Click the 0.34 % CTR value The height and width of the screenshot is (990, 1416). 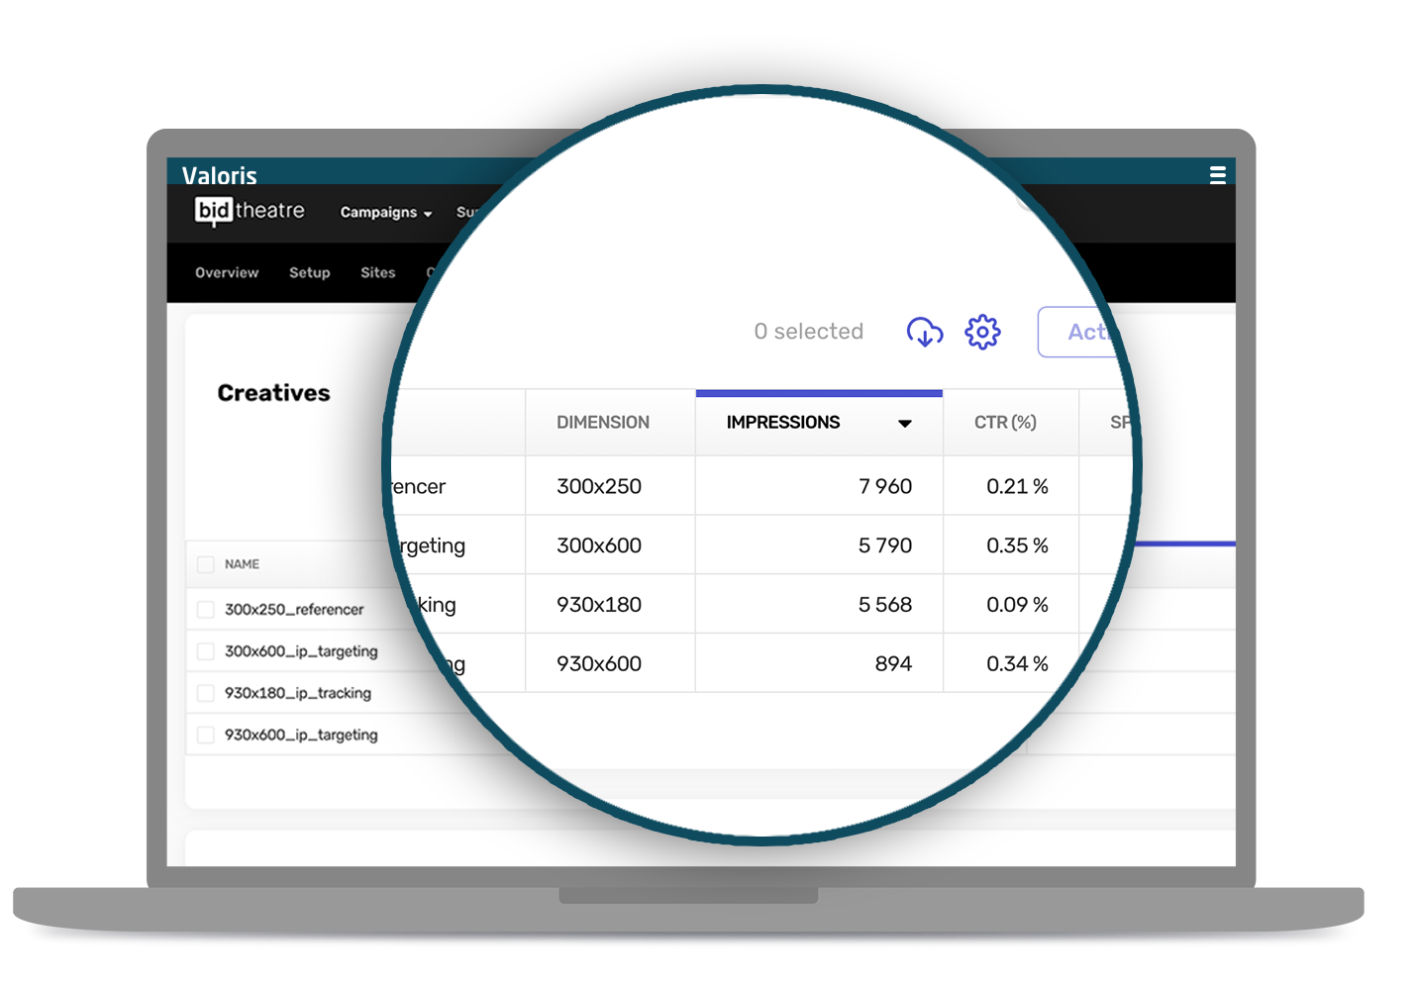1017,664
